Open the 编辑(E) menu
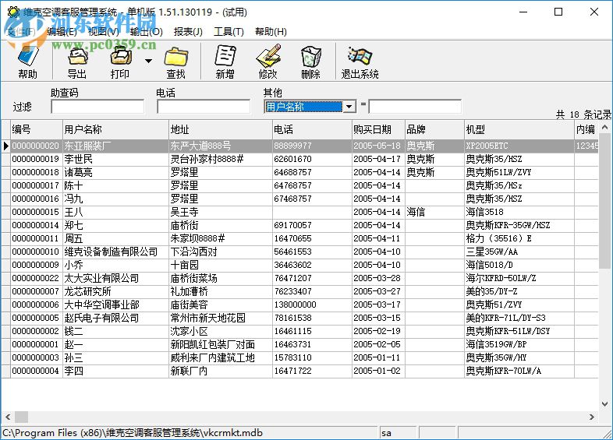This screenshot has width=613, height=440. point(62,32)
